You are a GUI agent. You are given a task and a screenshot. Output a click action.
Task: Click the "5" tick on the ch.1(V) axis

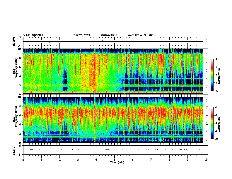tap(20, 37)
